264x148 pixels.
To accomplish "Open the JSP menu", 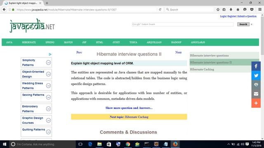I will point(84,42).
